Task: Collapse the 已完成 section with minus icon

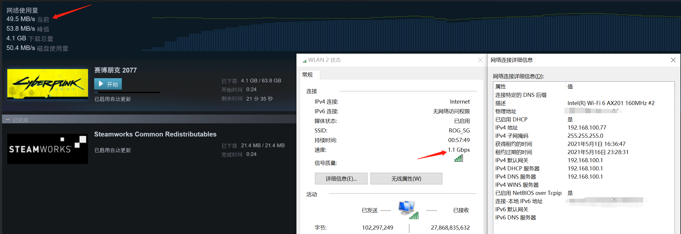Action: (8, 120)
